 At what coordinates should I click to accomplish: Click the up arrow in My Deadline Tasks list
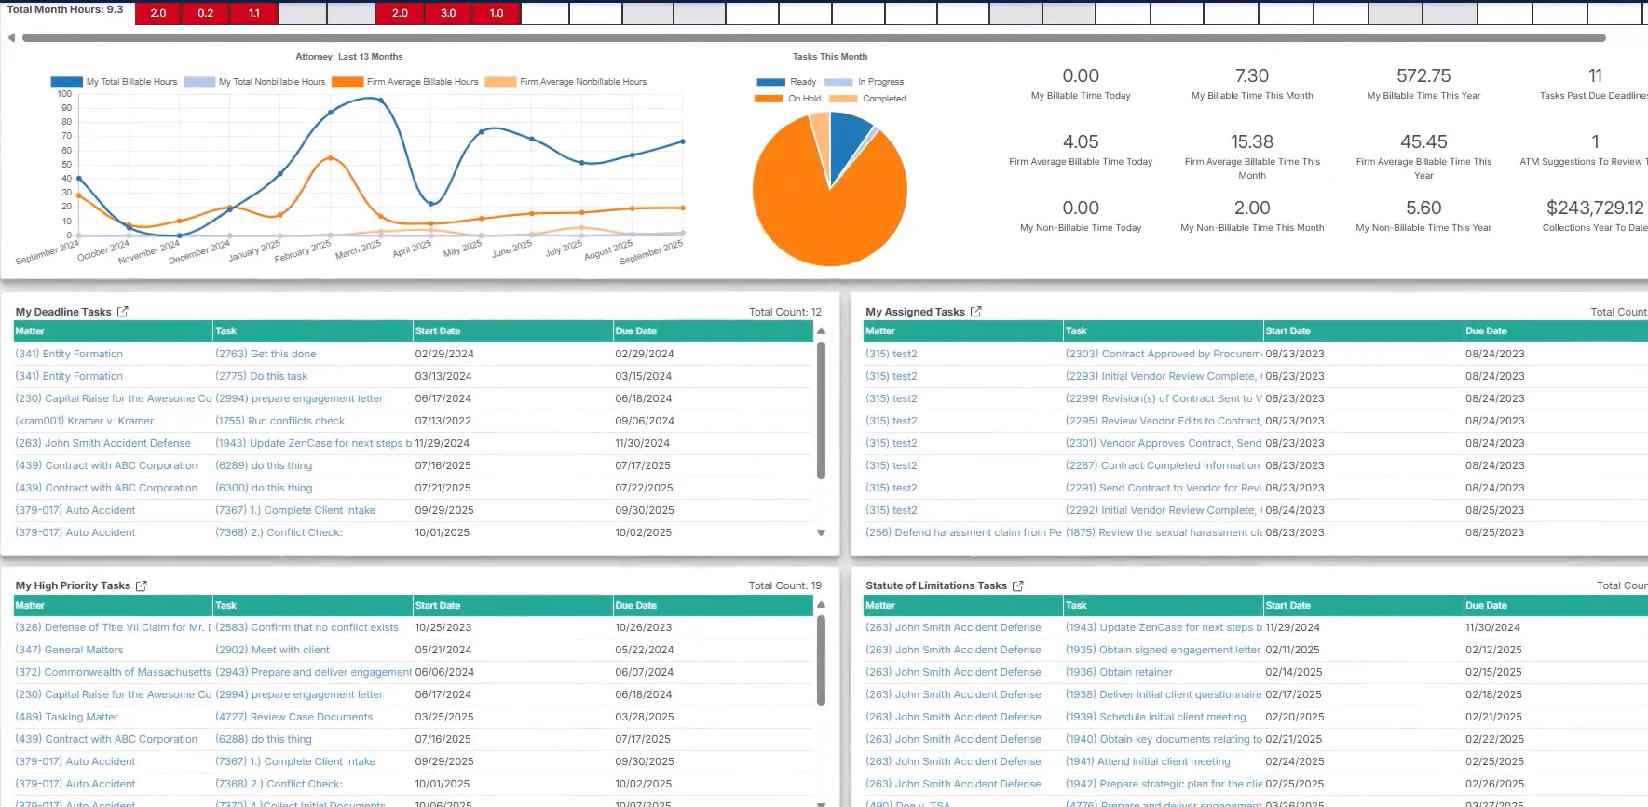pyautogui.click(x=821, y=331)
